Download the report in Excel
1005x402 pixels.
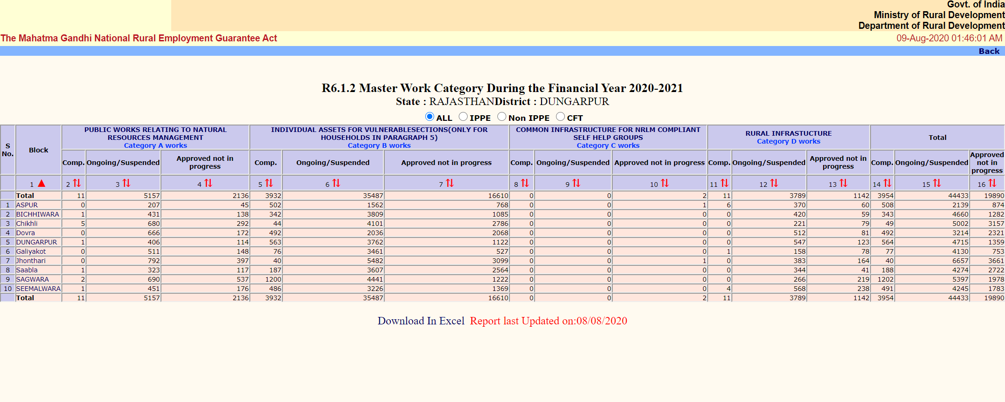[x=421, y=321]
